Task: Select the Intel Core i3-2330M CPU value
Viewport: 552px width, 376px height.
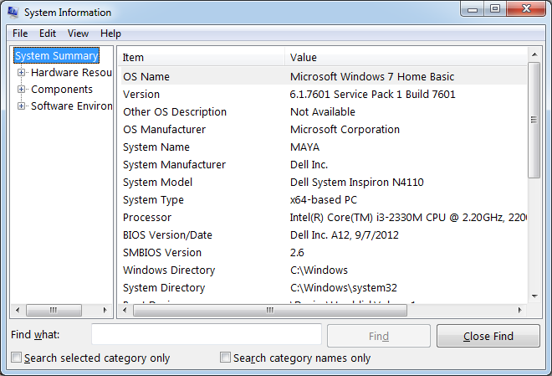Action: pos(408,218)
